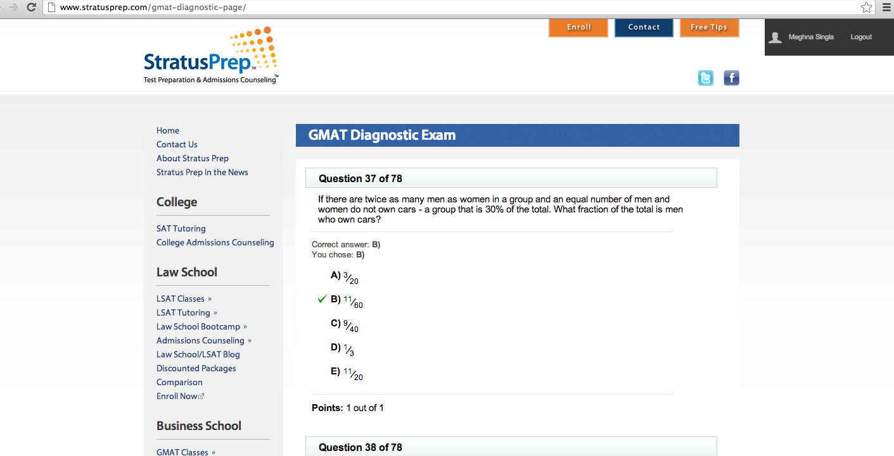Log out using the Logout link

861,37
